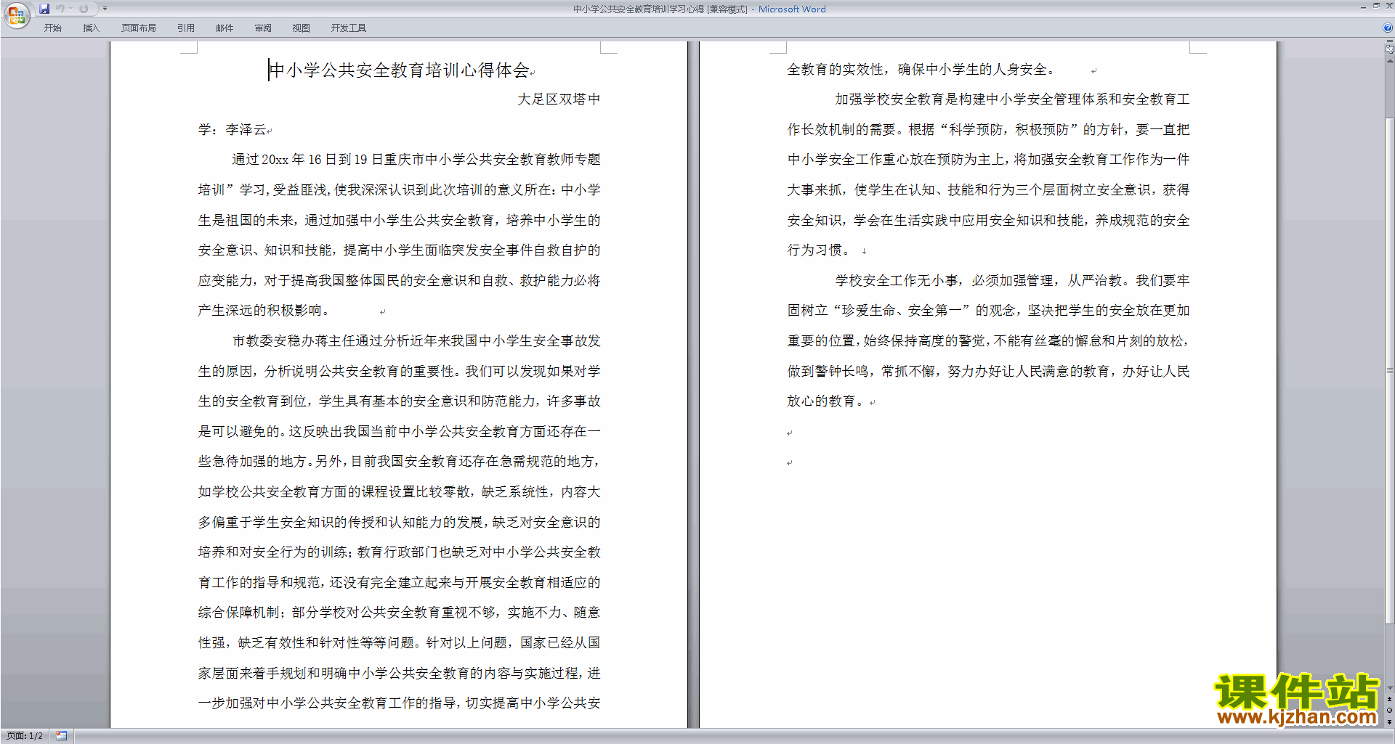Screen dimensions: 1395x744
Task: Switch to the 引用 tab
Action: click(x=186, y=28)
